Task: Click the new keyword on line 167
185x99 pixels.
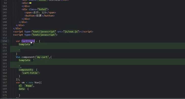Action: click(x=31, y=83)
